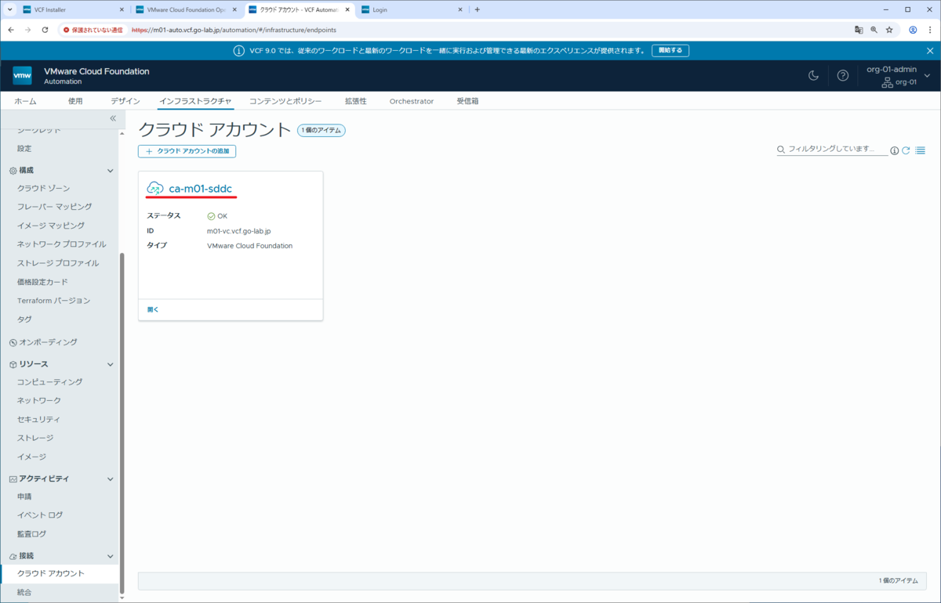Open the Chrome profile icon
This screenshot has height=603, width=941.
(x=913, y=30)
